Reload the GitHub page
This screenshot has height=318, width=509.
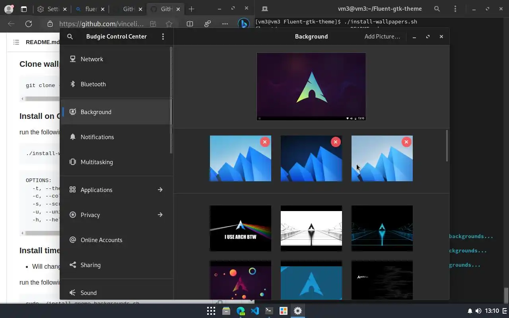[x=29, y=24]
